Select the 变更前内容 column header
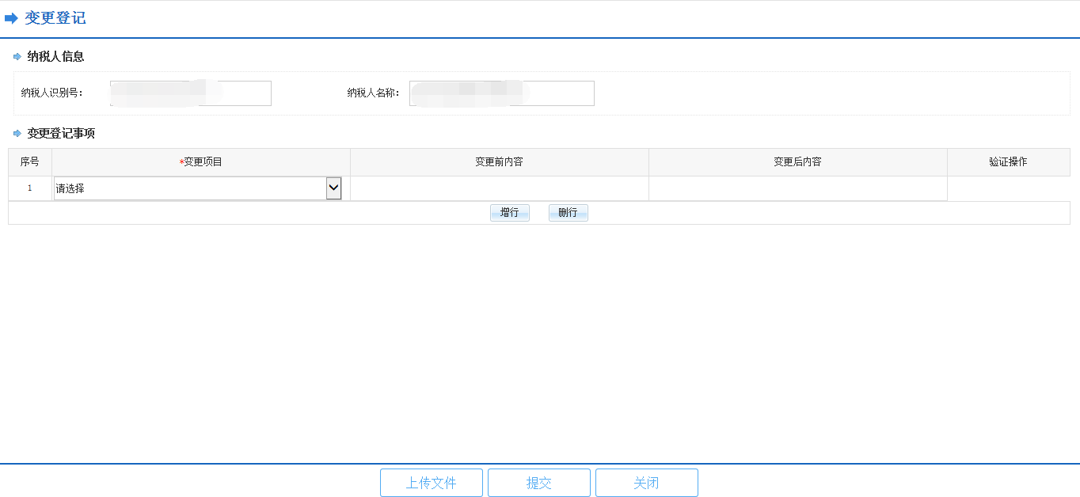1080x497 pixels. pyautogui.click(x=498, y=161)
